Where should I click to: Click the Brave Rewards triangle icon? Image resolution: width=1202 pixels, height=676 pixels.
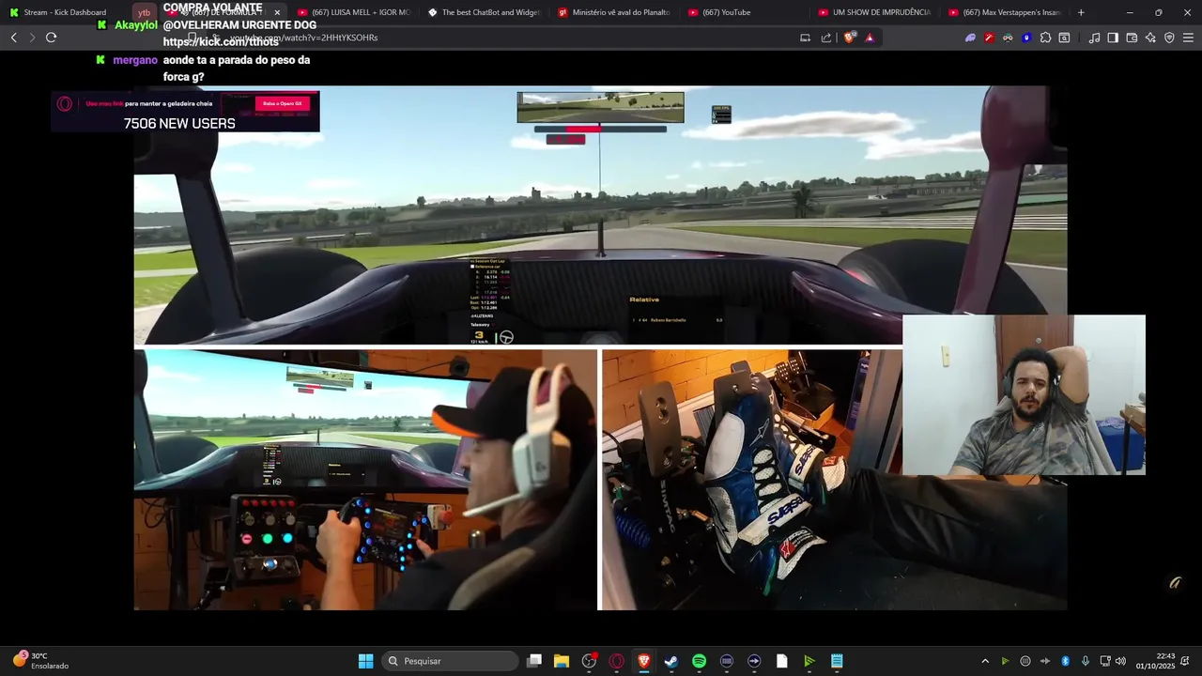870,38
